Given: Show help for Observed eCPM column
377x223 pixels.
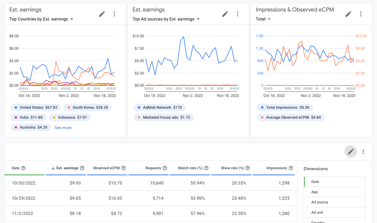Looking at the screenshot, I should tap(123, 168).
